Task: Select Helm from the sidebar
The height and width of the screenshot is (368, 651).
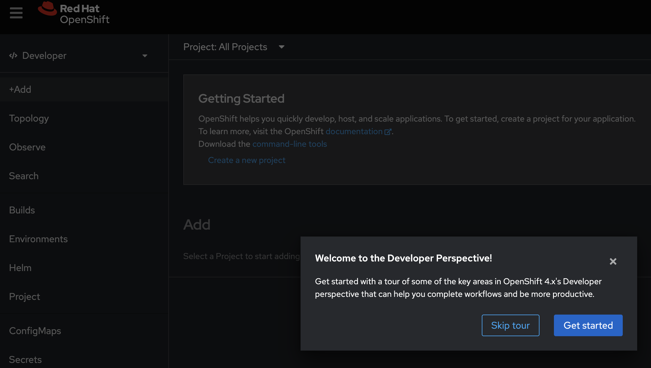Action: click(20, 268)
